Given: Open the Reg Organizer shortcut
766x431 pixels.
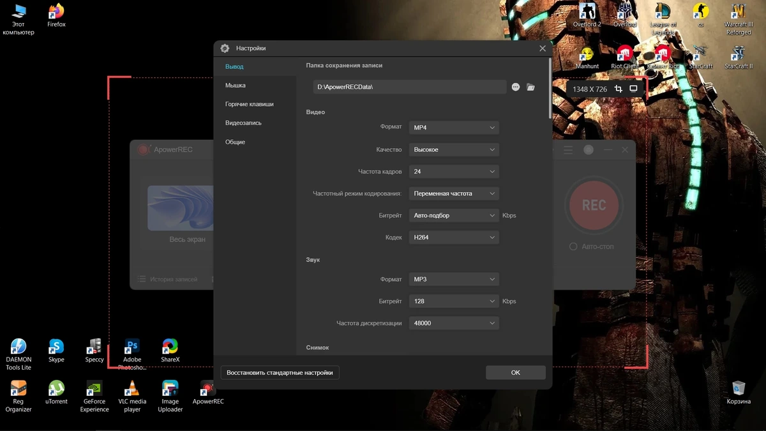Looking at the screenshot, I should [x=18, y=397].
